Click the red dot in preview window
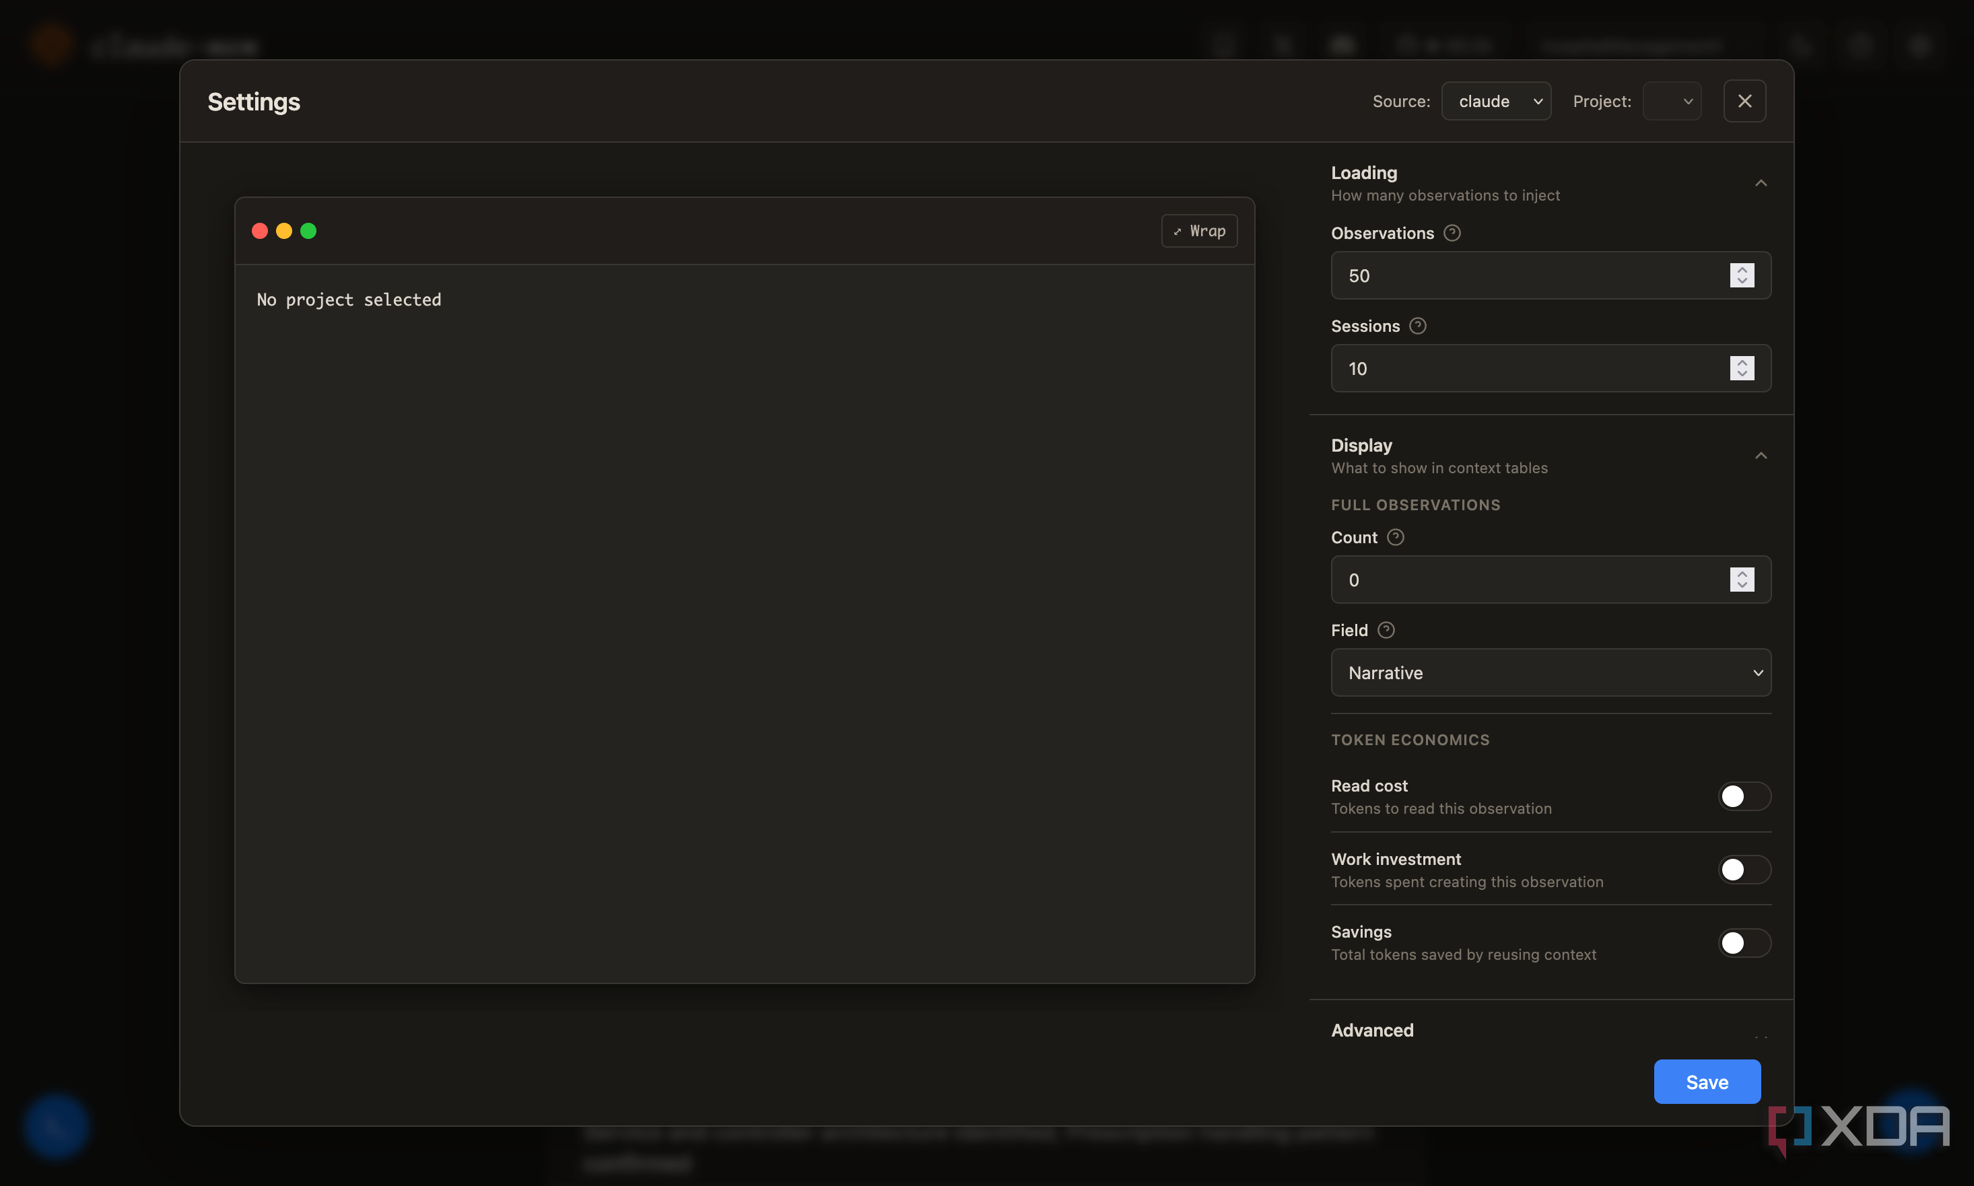Screen dimensions: 1974x1186 260,231
